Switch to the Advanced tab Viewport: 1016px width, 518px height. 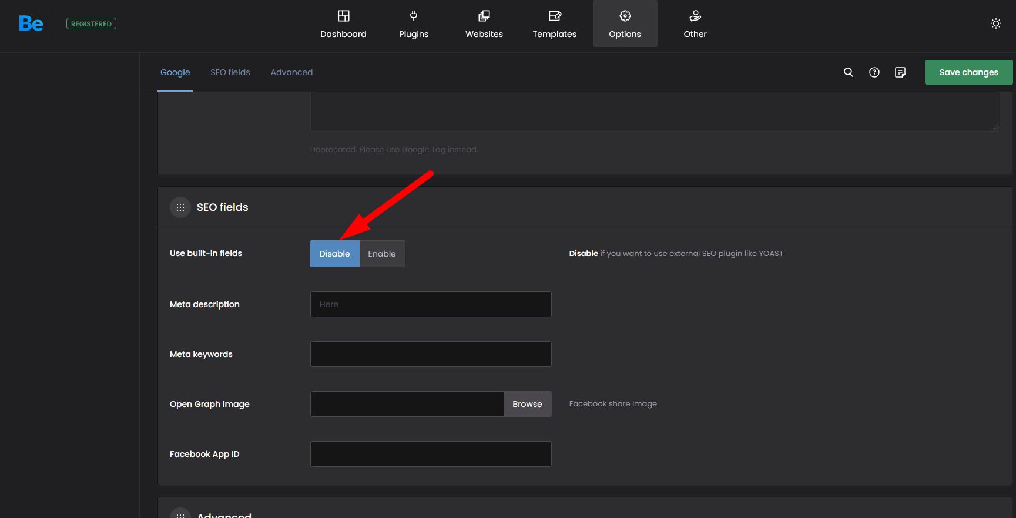click(291, 72)
